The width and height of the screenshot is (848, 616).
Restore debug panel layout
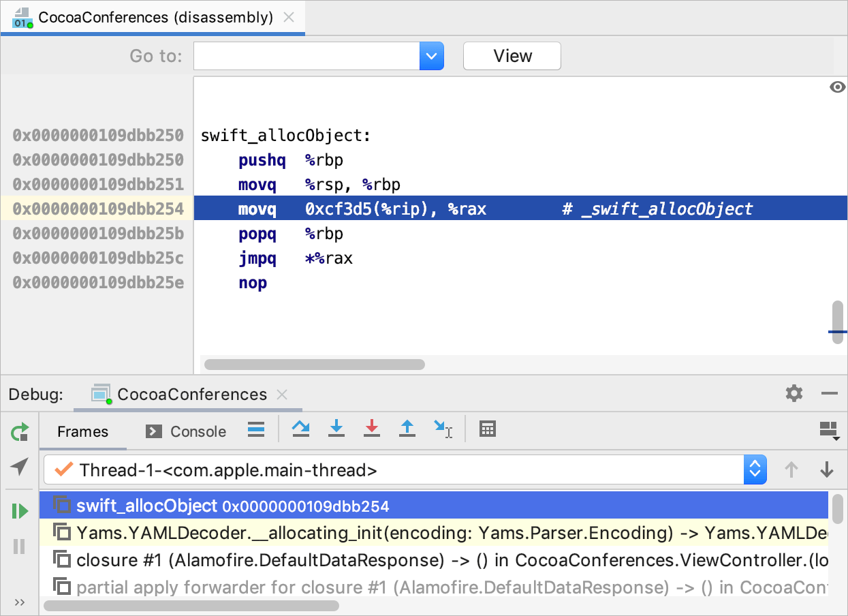[828, 431]
